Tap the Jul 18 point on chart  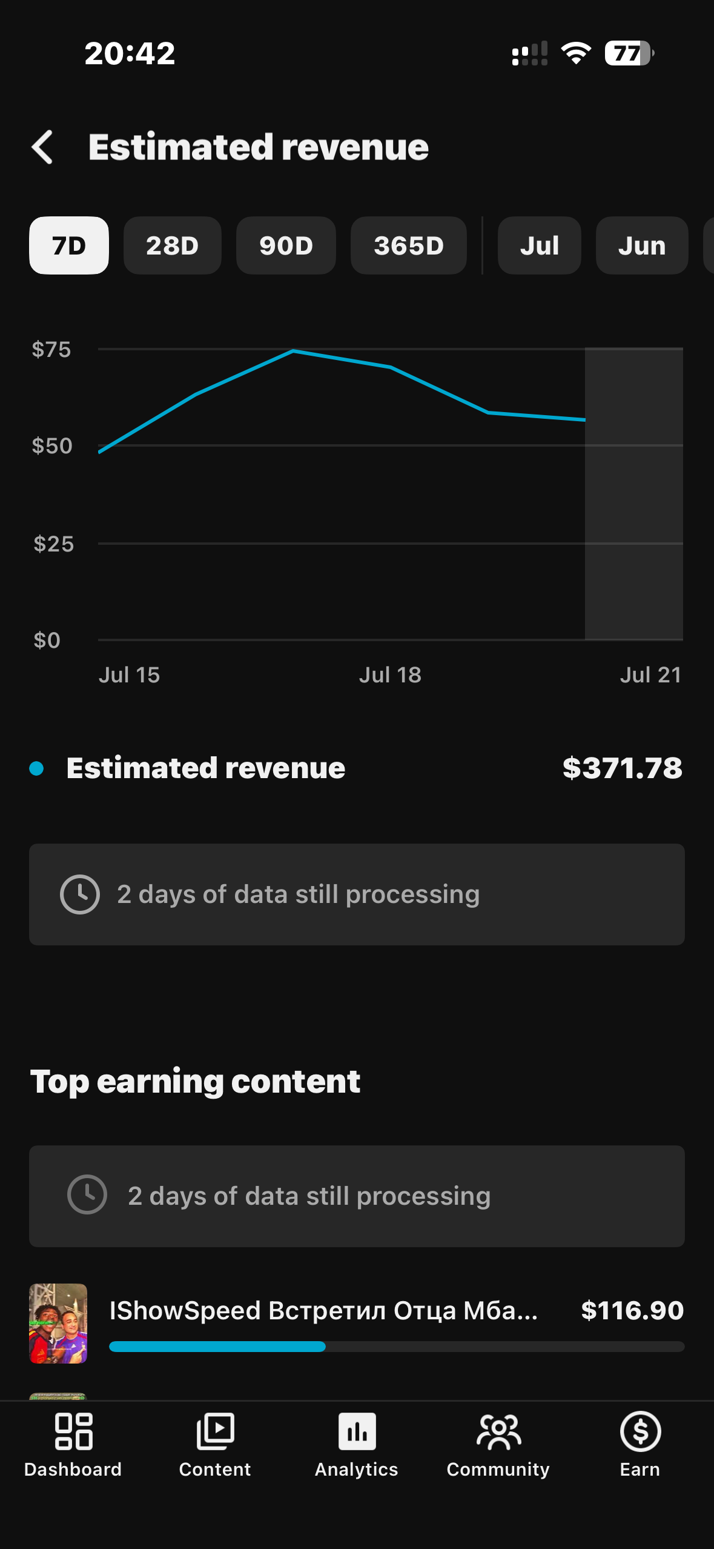click(x=391, y=367)
